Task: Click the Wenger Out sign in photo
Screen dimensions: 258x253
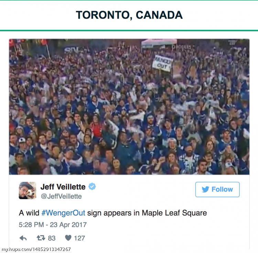Action: (162, 63)
